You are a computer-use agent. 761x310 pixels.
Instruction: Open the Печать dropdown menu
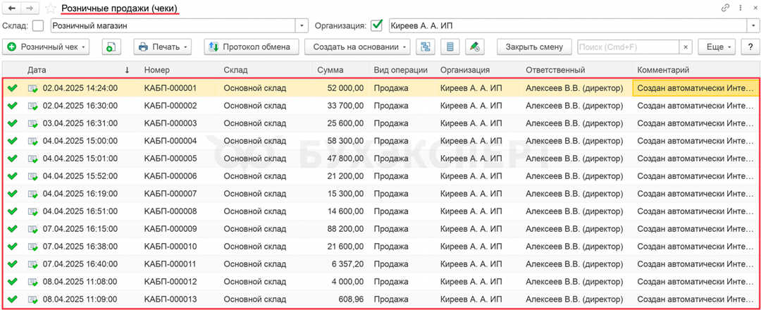163,47
